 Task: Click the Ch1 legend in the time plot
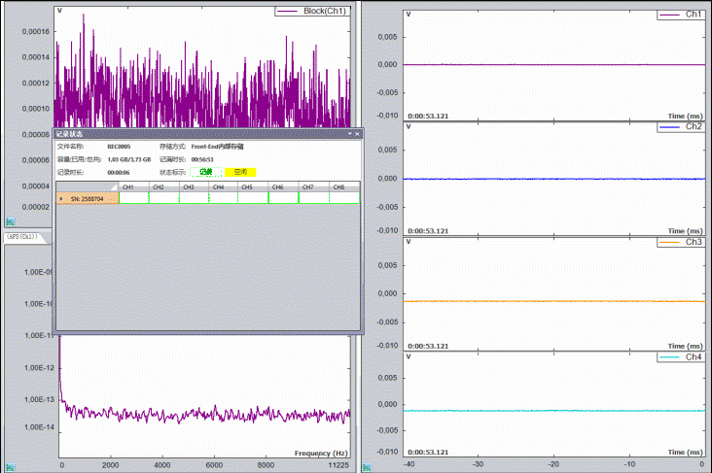click(x=694, y=14)
